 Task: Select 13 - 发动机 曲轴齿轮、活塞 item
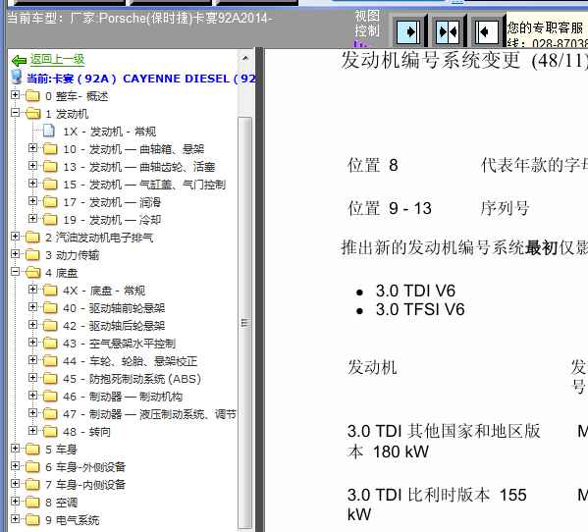139,167
